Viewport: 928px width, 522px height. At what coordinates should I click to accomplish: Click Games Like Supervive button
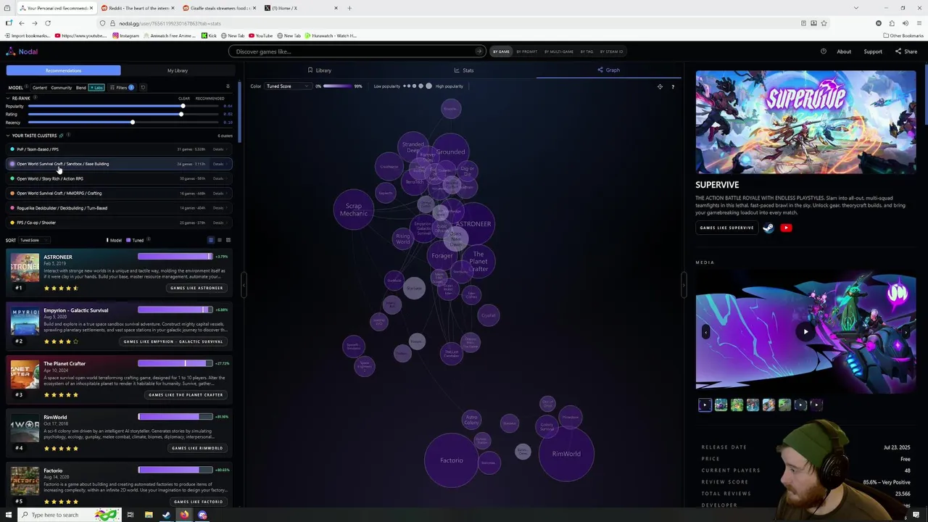click(x=726, y=228)
